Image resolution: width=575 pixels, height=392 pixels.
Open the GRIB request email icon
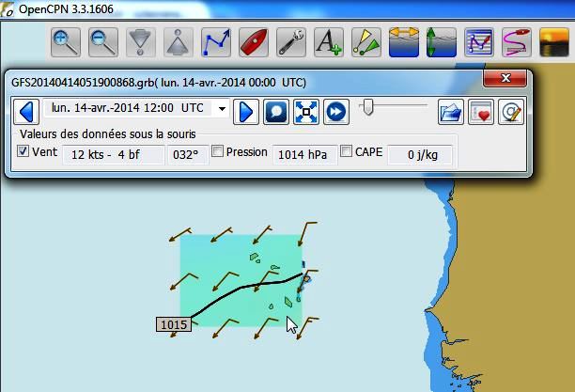click(x=511, y=112)
